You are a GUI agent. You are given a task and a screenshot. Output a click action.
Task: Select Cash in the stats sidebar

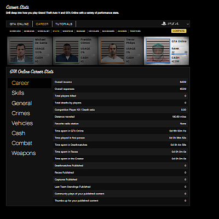(x=19, y=133)
